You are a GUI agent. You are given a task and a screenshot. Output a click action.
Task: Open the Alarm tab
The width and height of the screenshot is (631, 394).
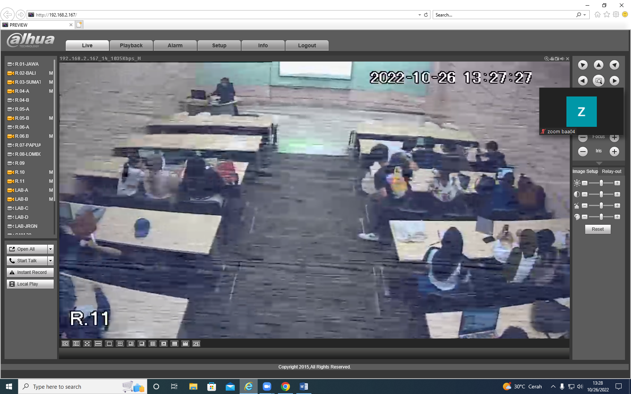point(175,45)
